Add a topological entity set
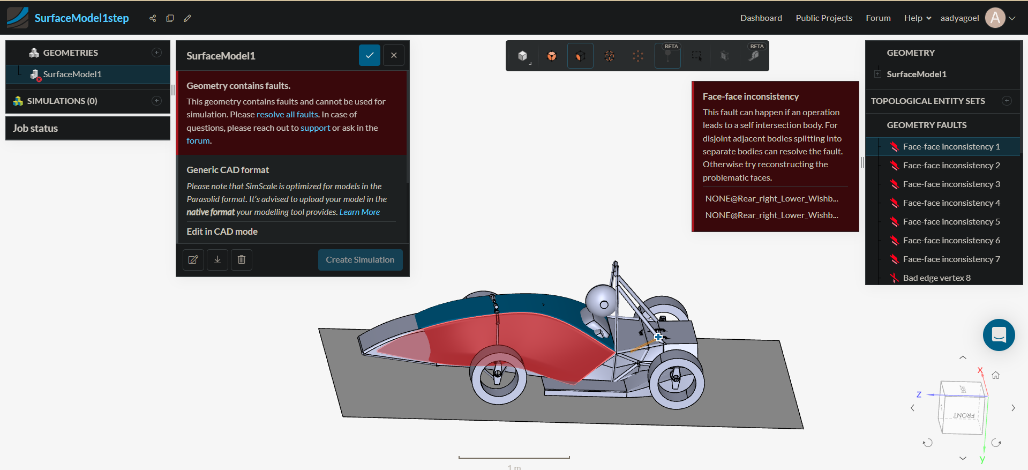This screenshot has width=1028, height=470. [1007, 101]
